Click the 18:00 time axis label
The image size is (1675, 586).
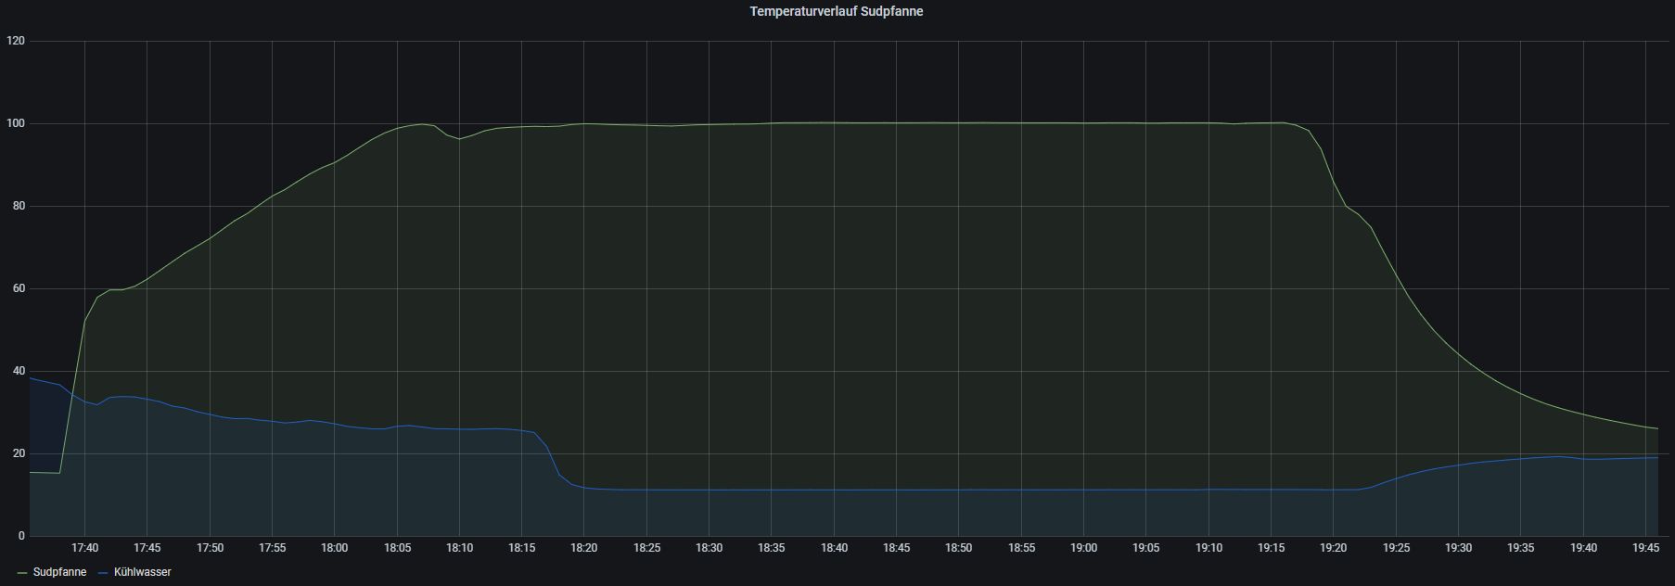(x=334, y=548)
